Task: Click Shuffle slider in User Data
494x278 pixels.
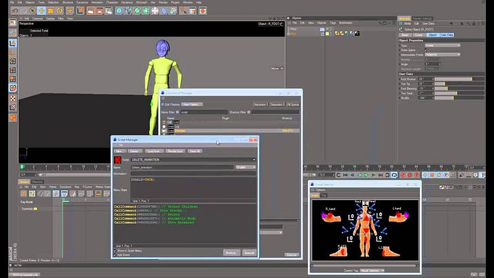Action: click(459, 98)
